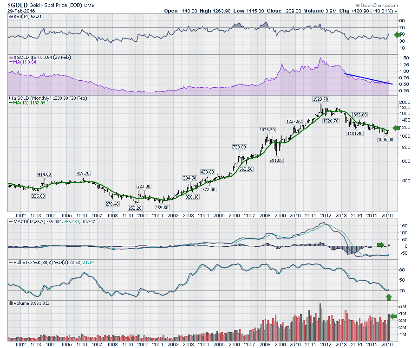The width and height of the screenshot is (418, 348).
Task: Select the High 1263.90 value
Action: 215,11
